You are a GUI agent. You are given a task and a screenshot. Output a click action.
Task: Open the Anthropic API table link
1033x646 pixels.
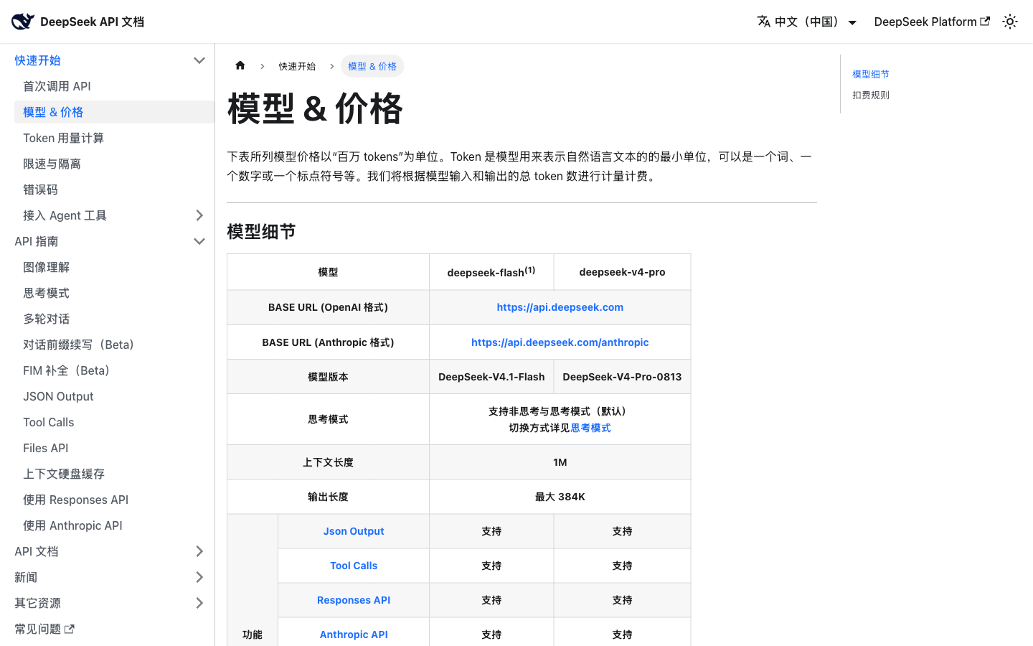tap(354, 635)
